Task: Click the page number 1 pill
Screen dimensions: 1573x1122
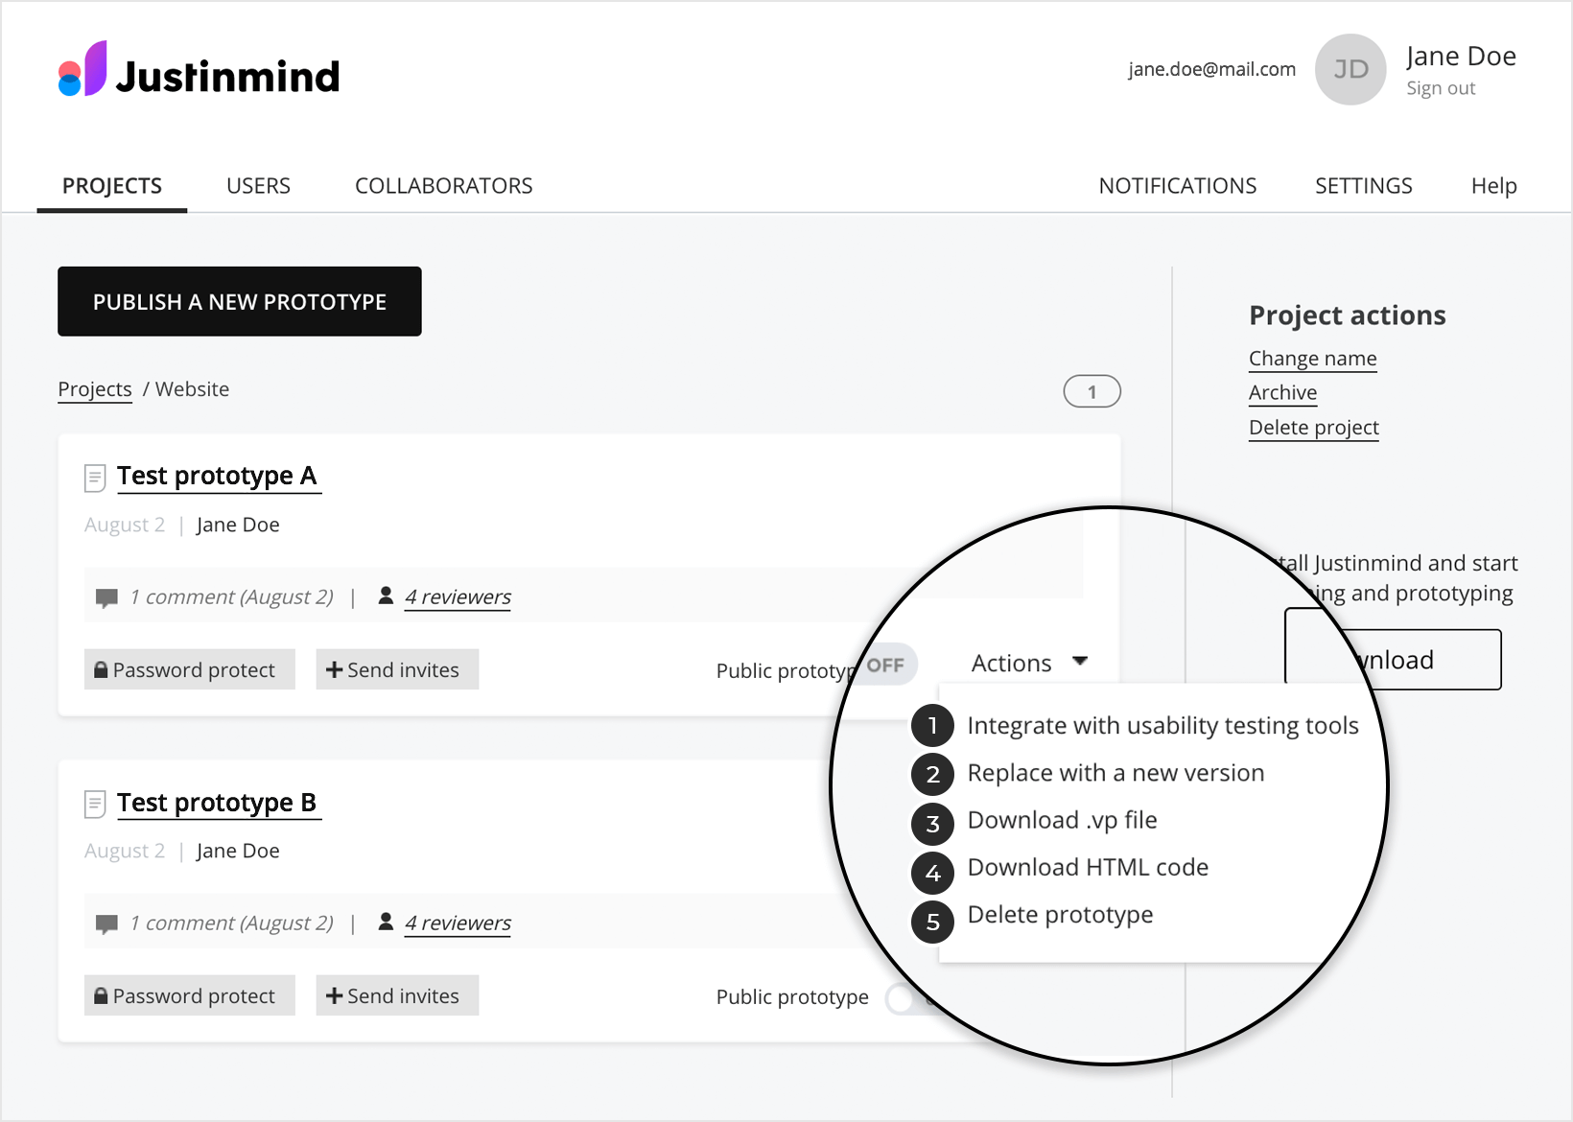Action: pyautogui.click(x=1092, y=391)
